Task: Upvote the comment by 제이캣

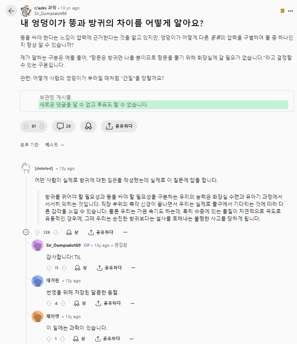Action: [x=49, y=338]
